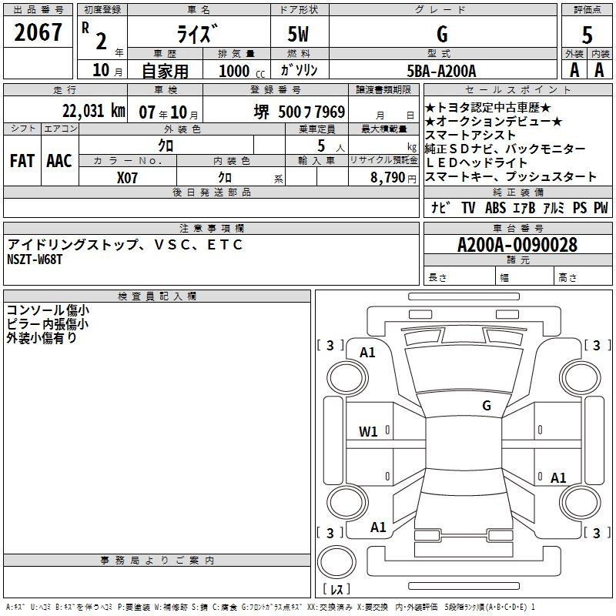Select ナビ in genuine equipment row
Image resolution: width=616 pixels, height=616 pixels.
440,207
